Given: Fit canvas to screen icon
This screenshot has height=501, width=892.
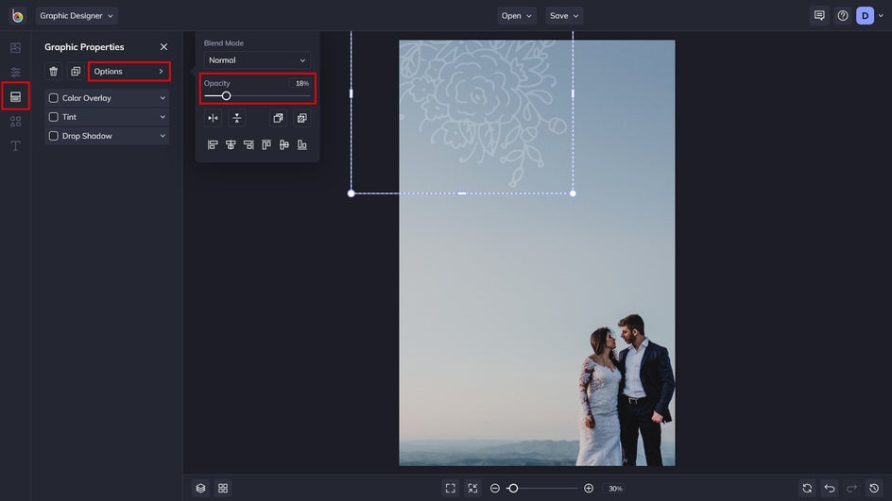Looking at the screenshot, I should tap(450, 488).
